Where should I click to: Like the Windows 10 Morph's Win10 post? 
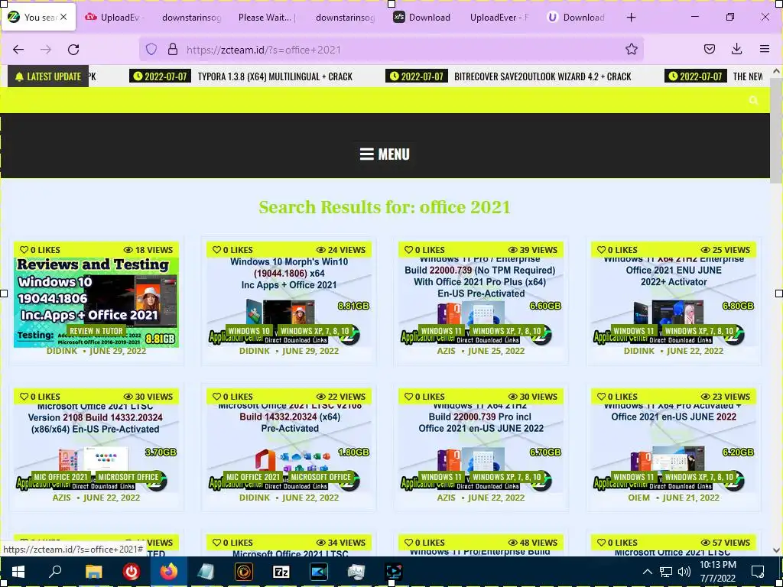pos(233,250)
